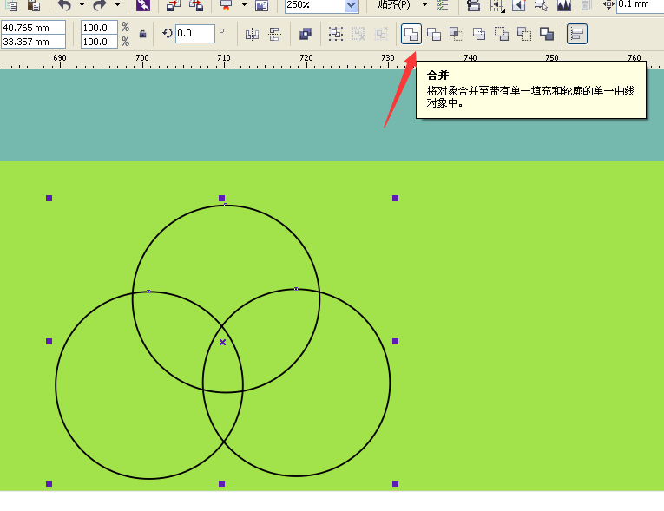Click the purple icon right of the Redo dropdown

[x=143, y=5]
